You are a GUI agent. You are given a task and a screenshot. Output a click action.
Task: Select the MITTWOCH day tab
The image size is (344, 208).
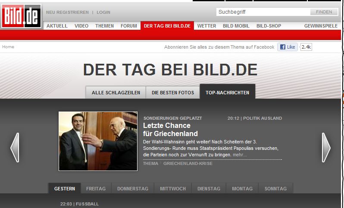click(x=173, y=188)
